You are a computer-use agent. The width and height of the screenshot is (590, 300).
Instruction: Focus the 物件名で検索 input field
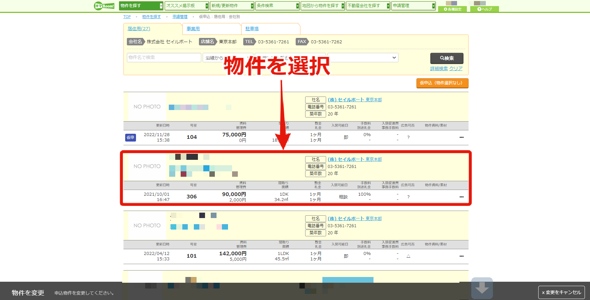(x=164, y=58)
